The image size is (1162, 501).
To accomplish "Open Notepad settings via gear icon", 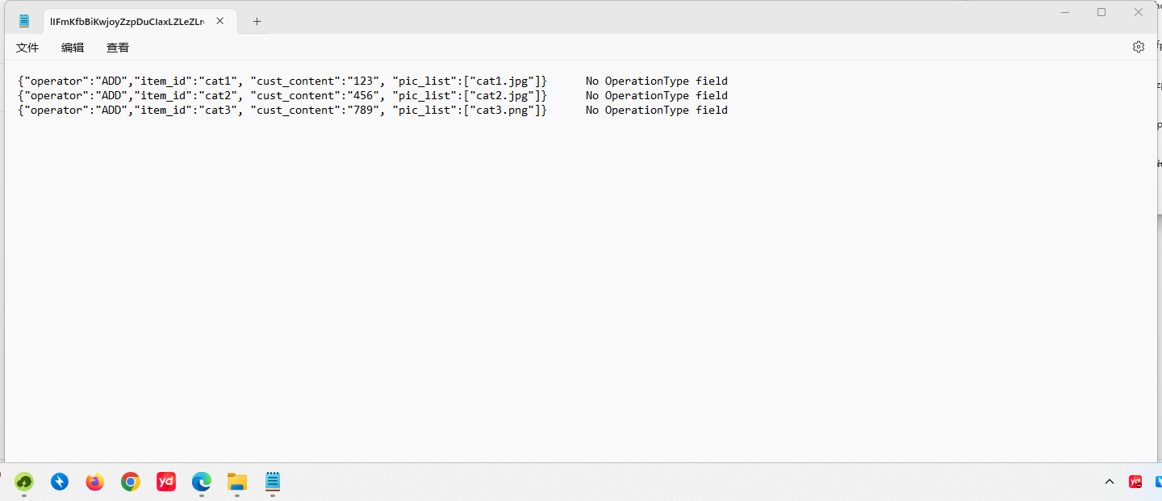I will (1138, 47).
